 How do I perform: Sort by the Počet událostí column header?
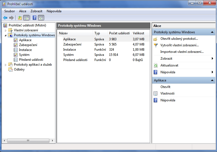(120, 33)
